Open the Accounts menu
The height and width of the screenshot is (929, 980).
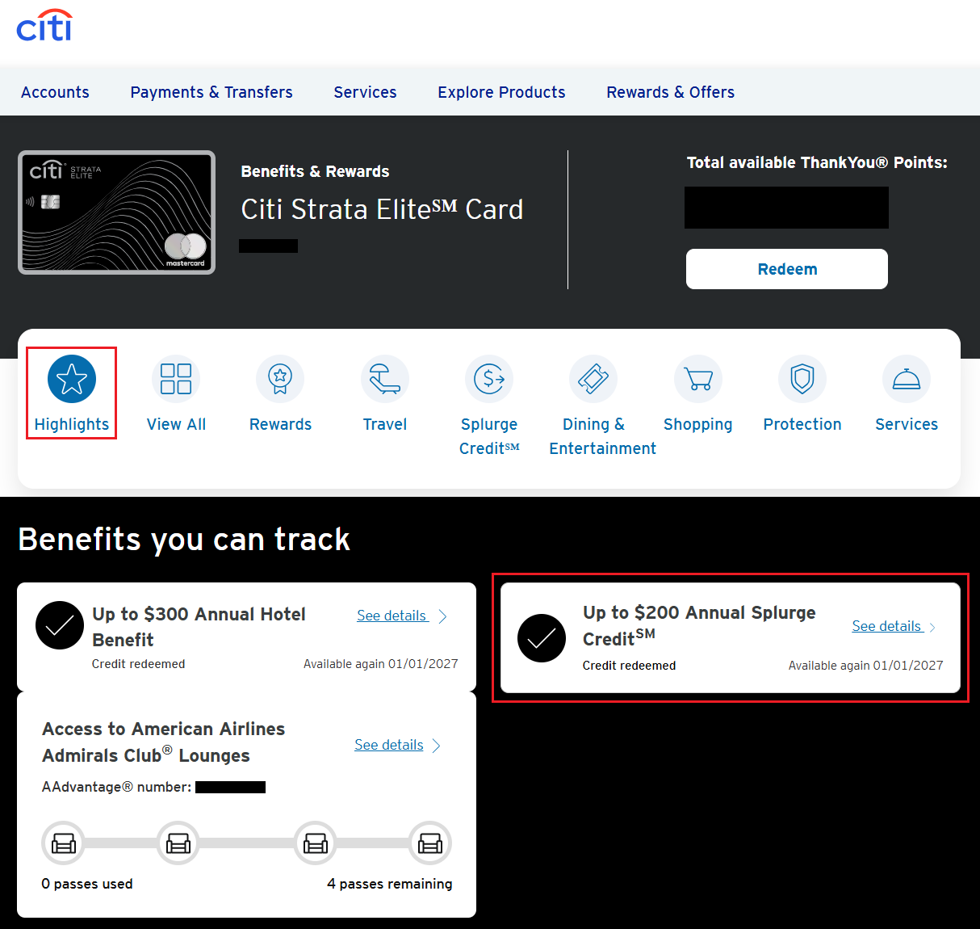(x=55, y=92)
